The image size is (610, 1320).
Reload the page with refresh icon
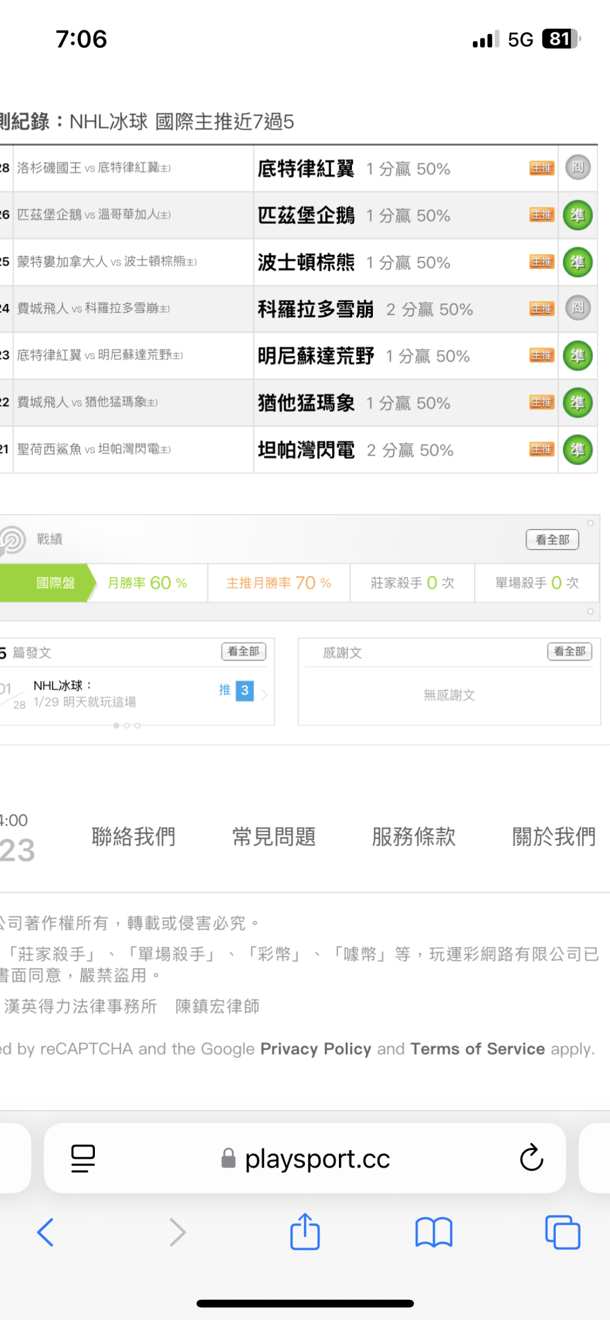(531, 1158)
